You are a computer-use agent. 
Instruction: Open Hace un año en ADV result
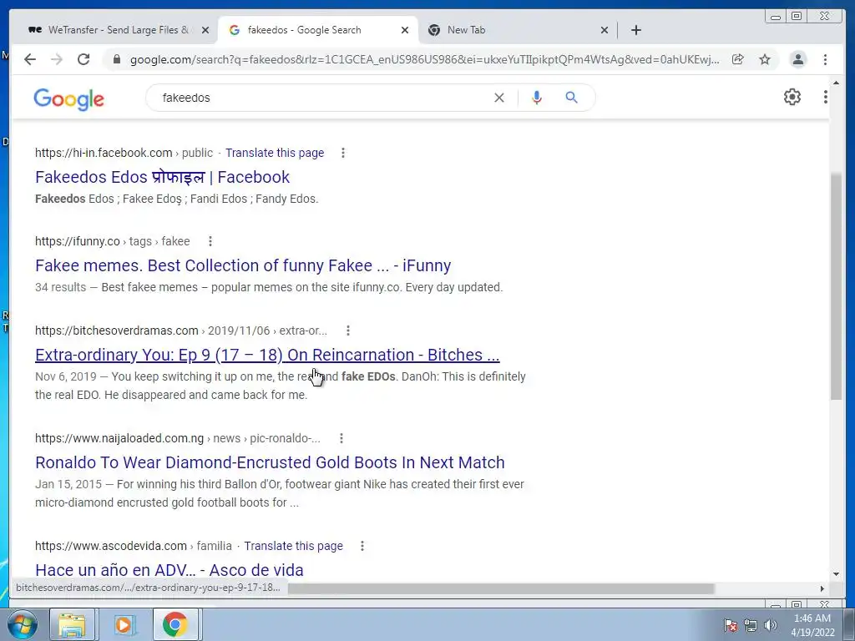tap(169, 570)
